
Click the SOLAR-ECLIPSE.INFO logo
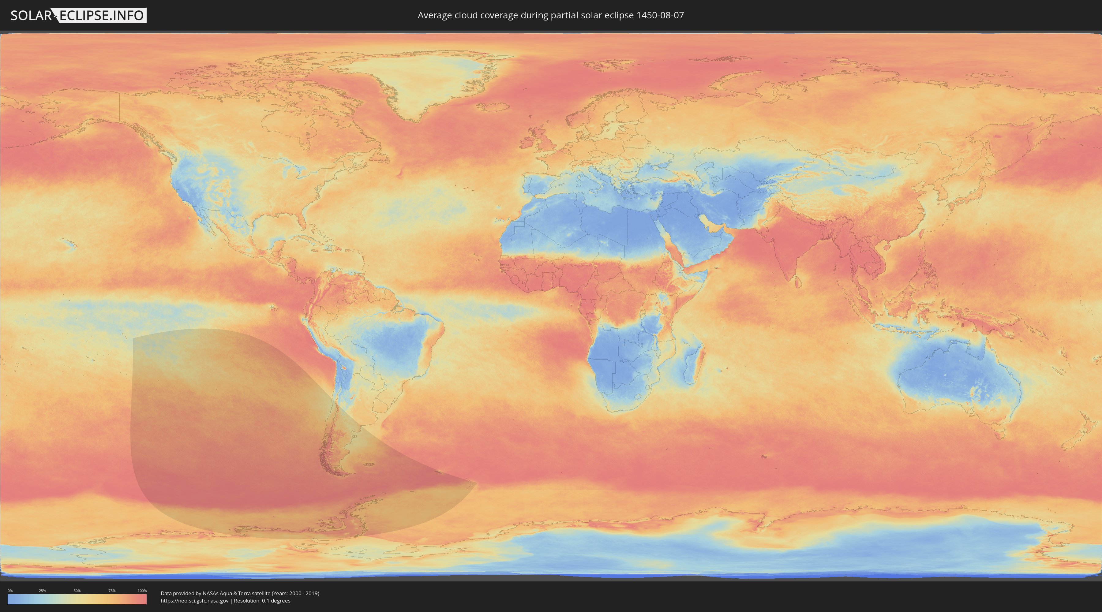(x=78, y=15)
